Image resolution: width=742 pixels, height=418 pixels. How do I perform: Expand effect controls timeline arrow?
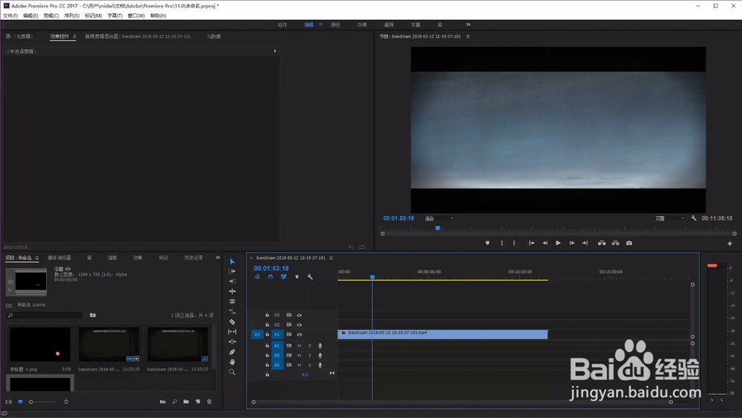coord(275,51)
